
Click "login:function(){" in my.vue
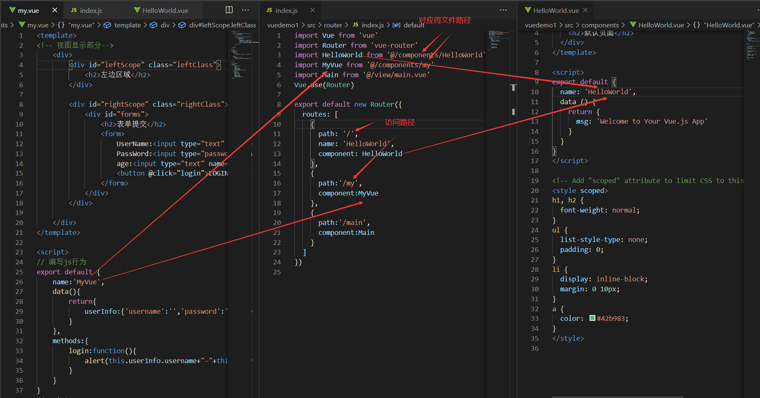(102, 351)
